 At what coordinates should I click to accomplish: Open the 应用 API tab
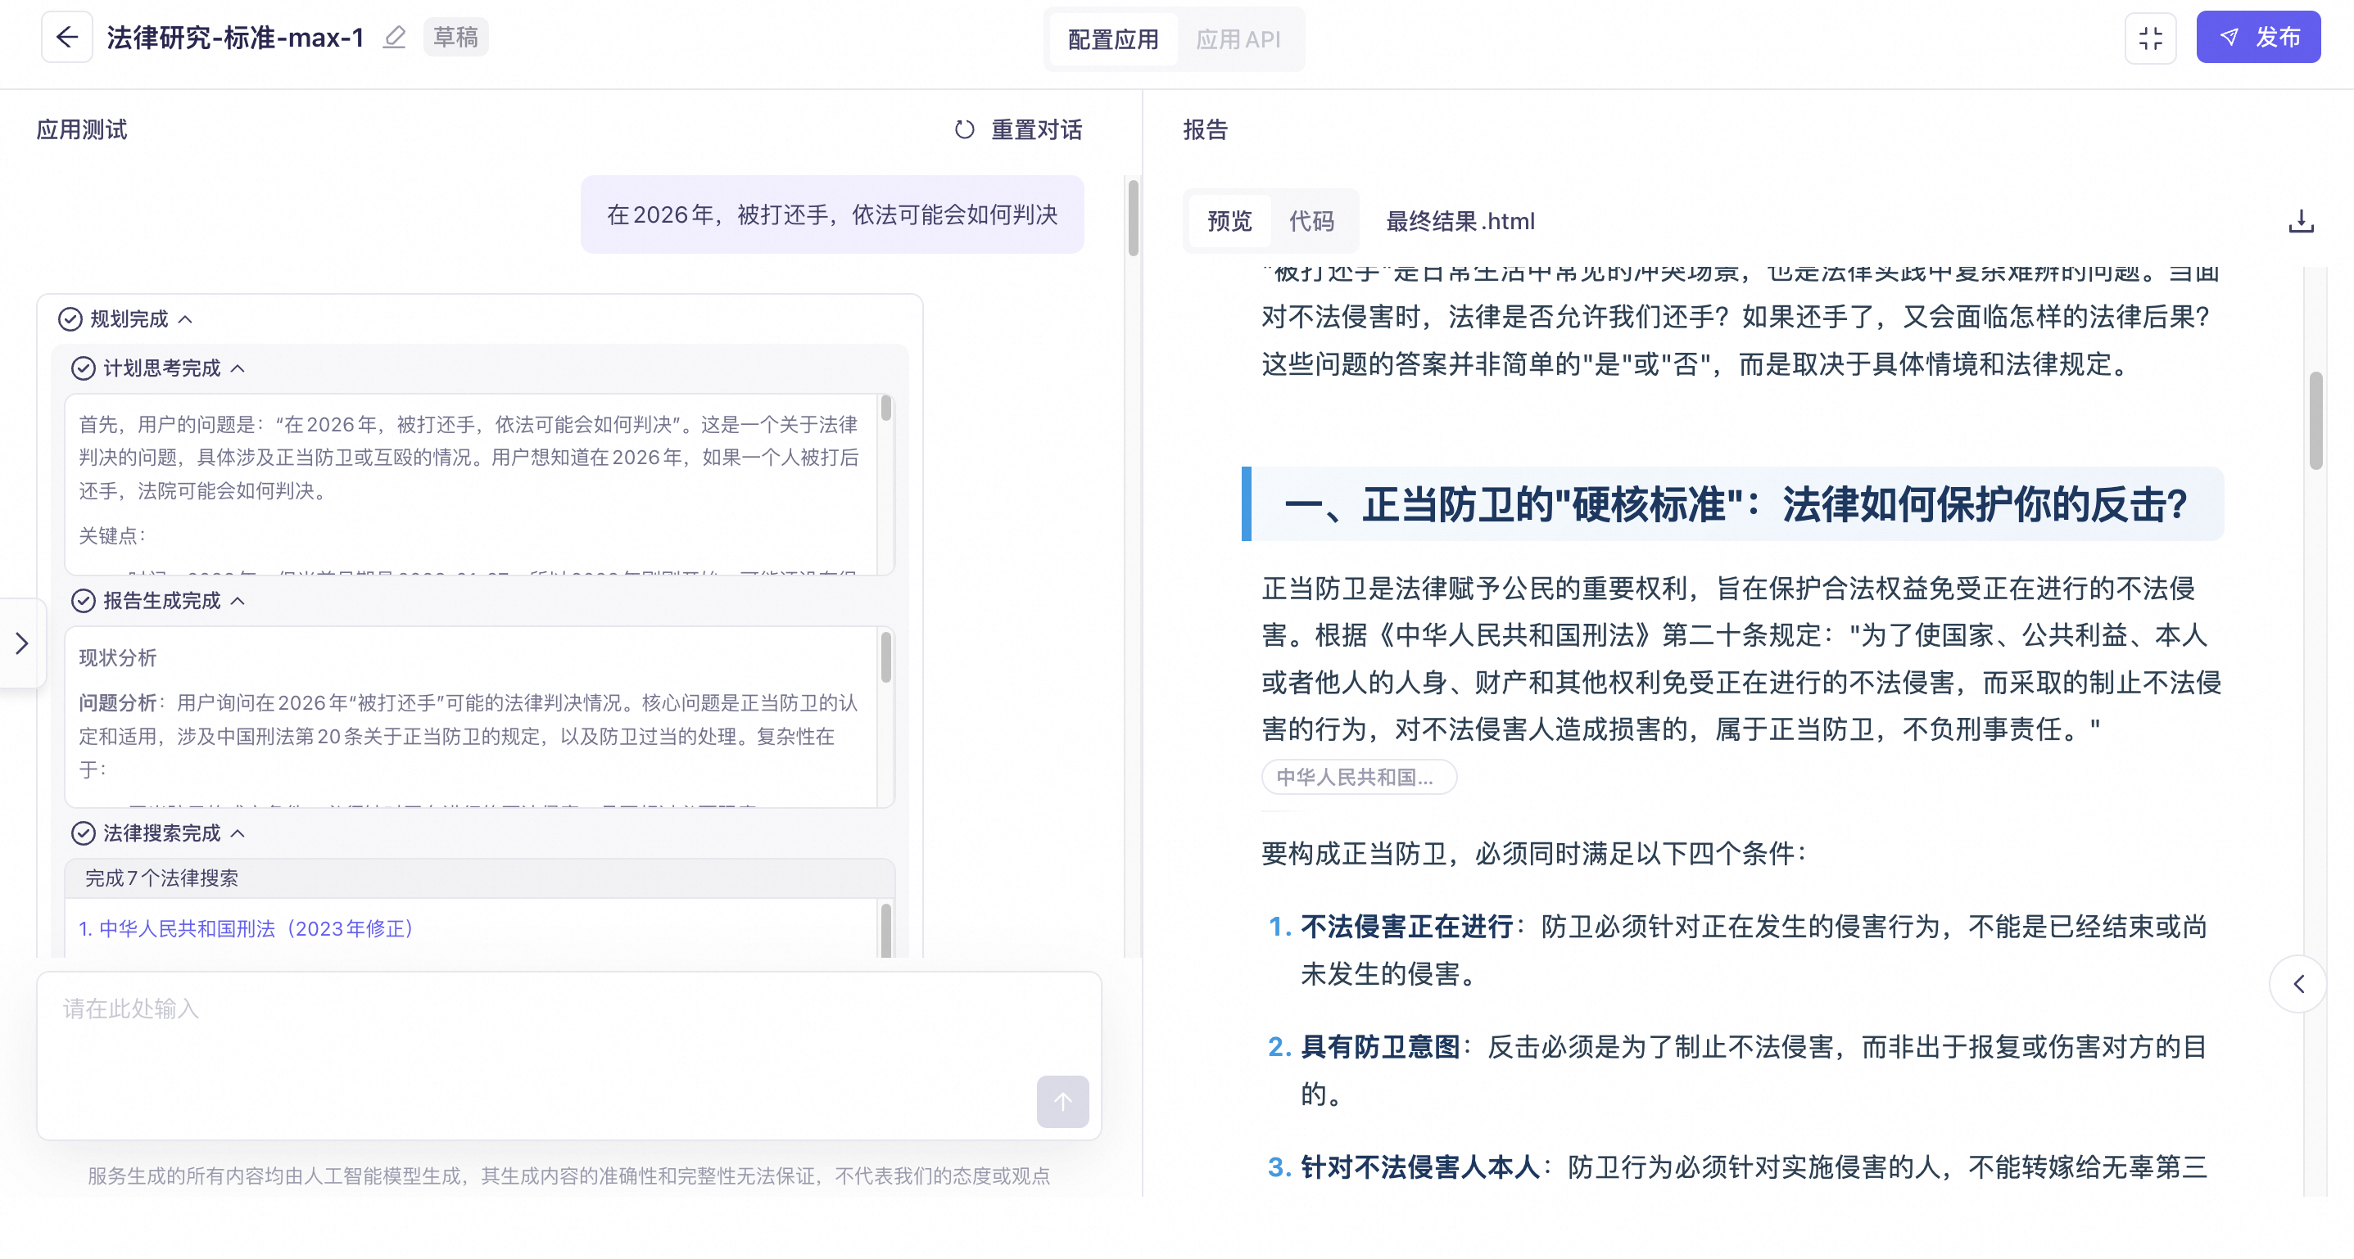tap(1238, 39)
